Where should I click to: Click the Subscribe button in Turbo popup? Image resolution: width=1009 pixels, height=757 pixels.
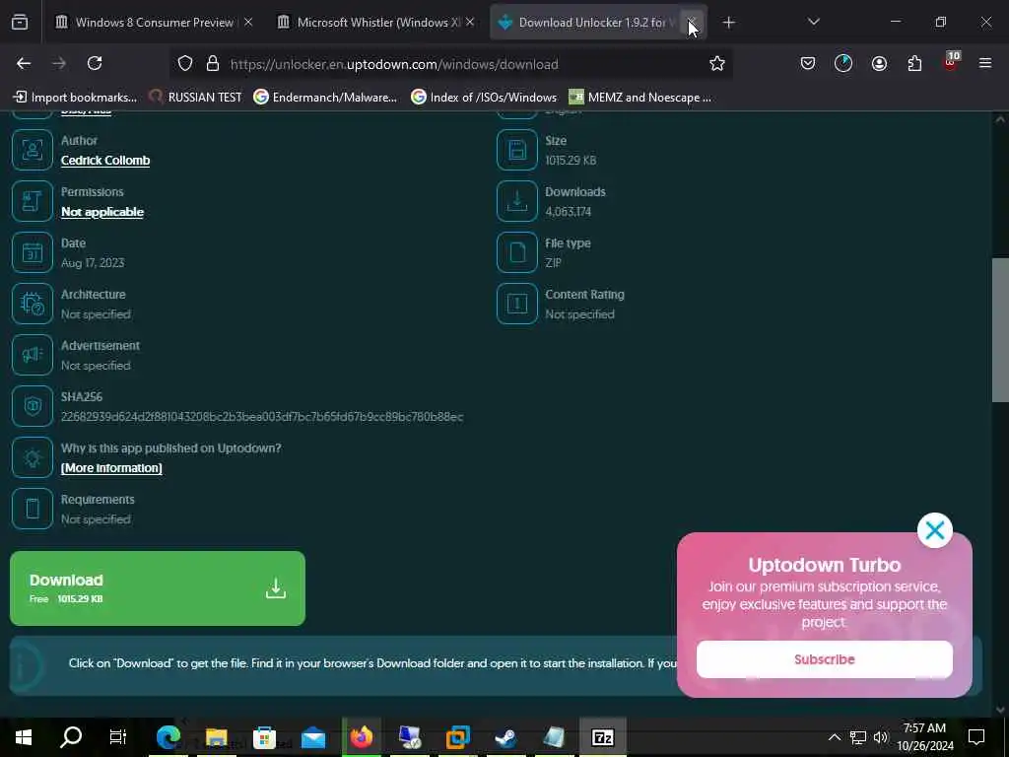click(x=825, y=659)
